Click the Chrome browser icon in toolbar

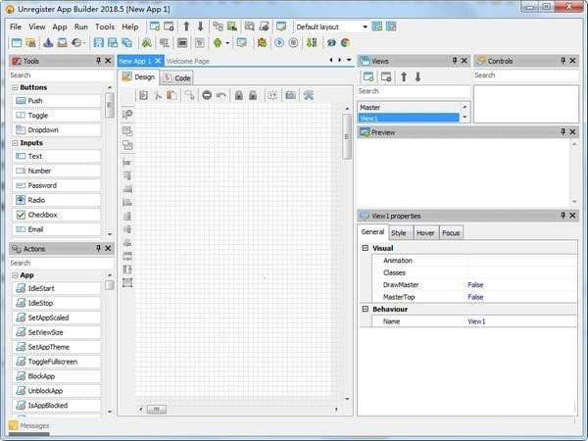345,43
